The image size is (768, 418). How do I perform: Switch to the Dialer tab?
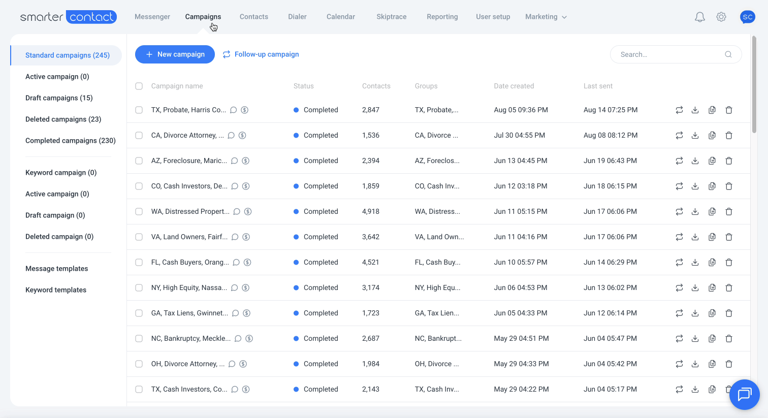297,17
